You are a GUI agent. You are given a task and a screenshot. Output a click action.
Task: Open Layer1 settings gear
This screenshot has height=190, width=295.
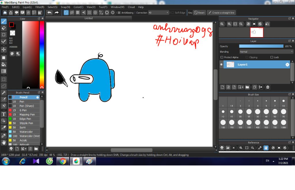click(287, 65)
